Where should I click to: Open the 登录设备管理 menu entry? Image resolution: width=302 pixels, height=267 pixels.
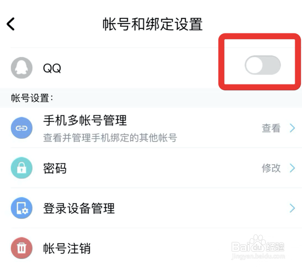79,208
